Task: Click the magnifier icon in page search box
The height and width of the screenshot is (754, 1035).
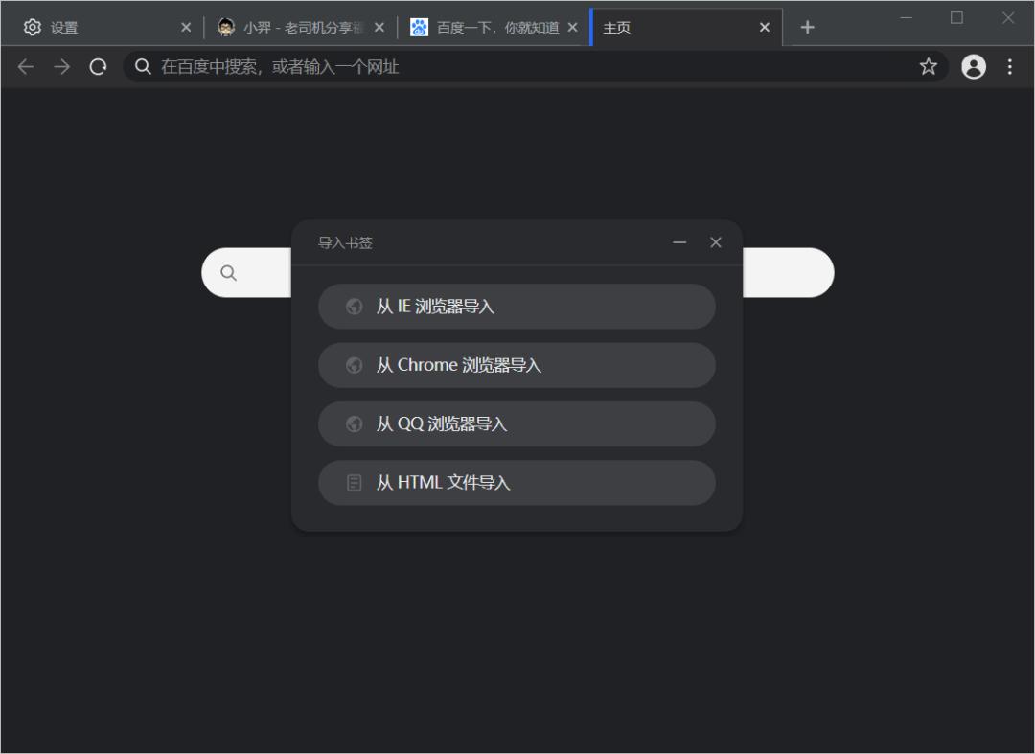Action: [228, 273]
